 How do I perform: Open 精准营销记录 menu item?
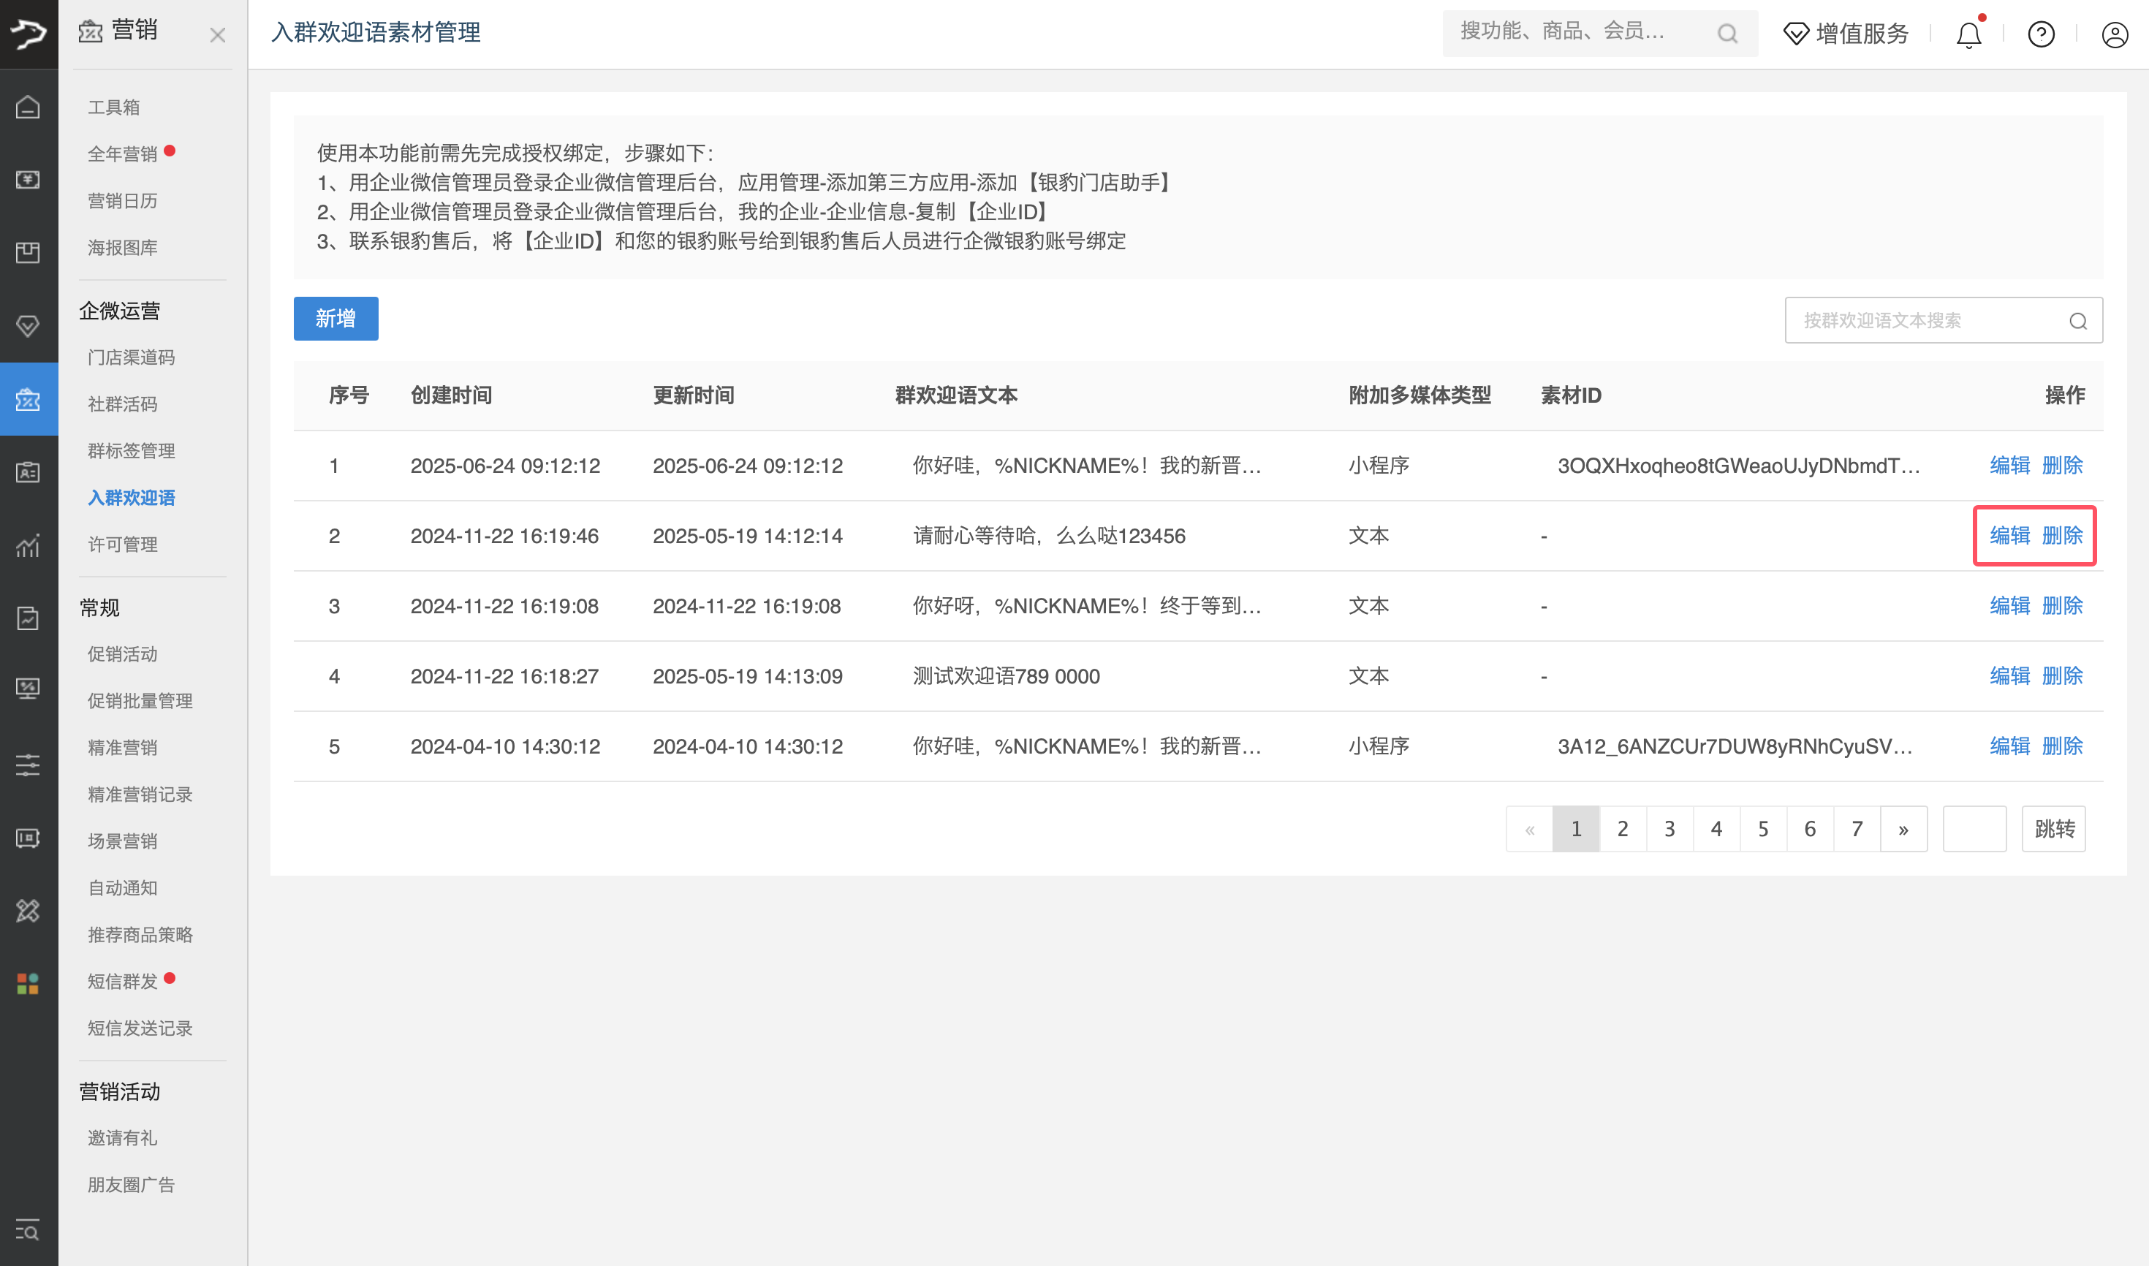pyautogui.click(x=141, y=795)
